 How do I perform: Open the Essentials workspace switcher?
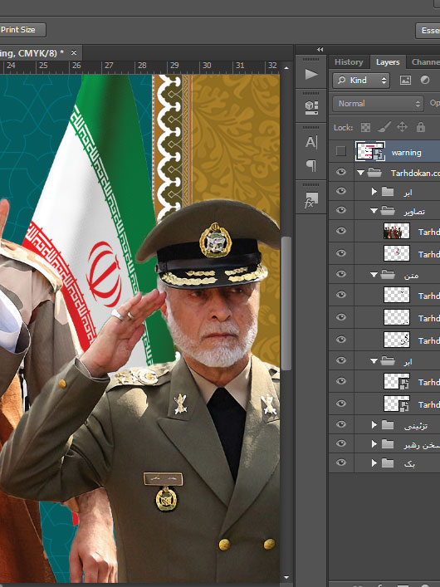pos(428,31)
